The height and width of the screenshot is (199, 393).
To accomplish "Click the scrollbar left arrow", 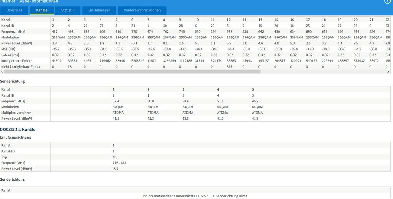I will click(x=2, y=71).
